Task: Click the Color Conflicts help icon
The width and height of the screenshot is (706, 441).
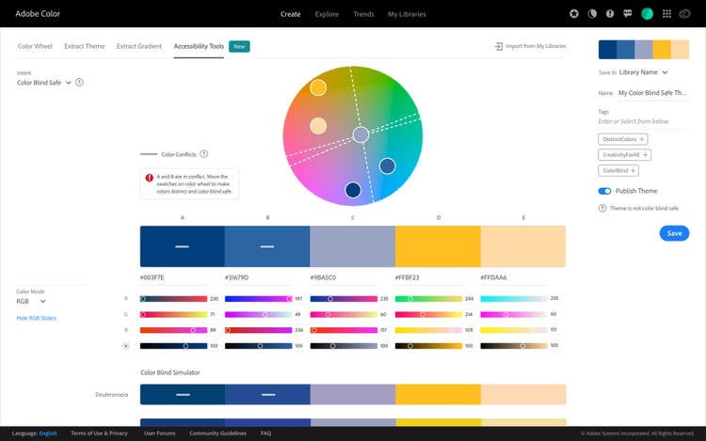Action: (x=204, y=154)
